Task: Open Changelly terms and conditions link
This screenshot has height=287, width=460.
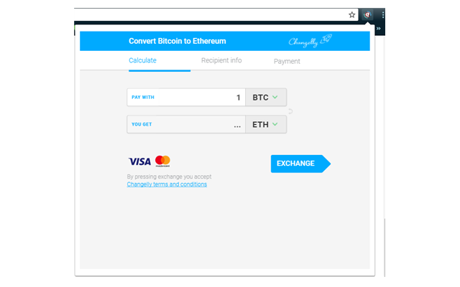Action: pyautogui.click(x=167, y=184)
